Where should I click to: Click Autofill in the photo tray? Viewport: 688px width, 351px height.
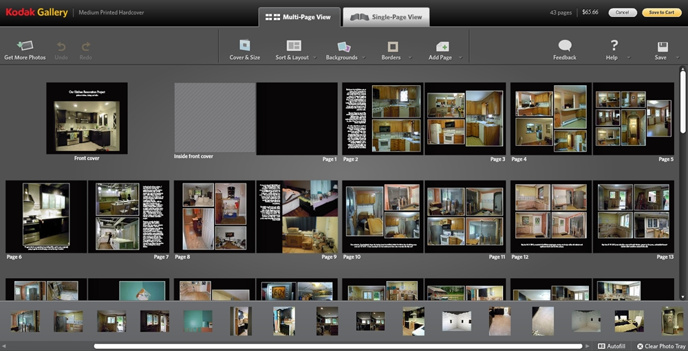click(612, 346)
